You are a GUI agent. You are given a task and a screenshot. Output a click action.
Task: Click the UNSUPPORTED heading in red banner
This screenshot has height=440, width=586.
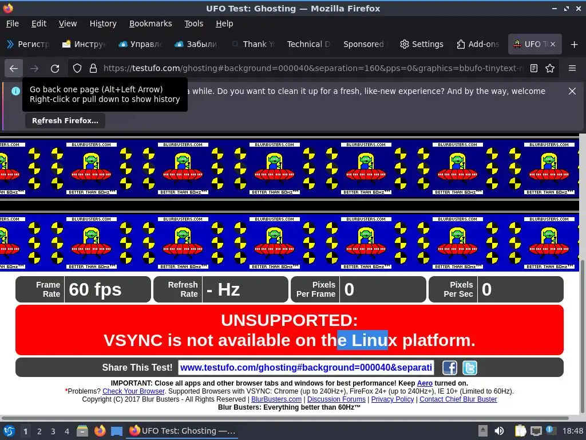(289, 320)
